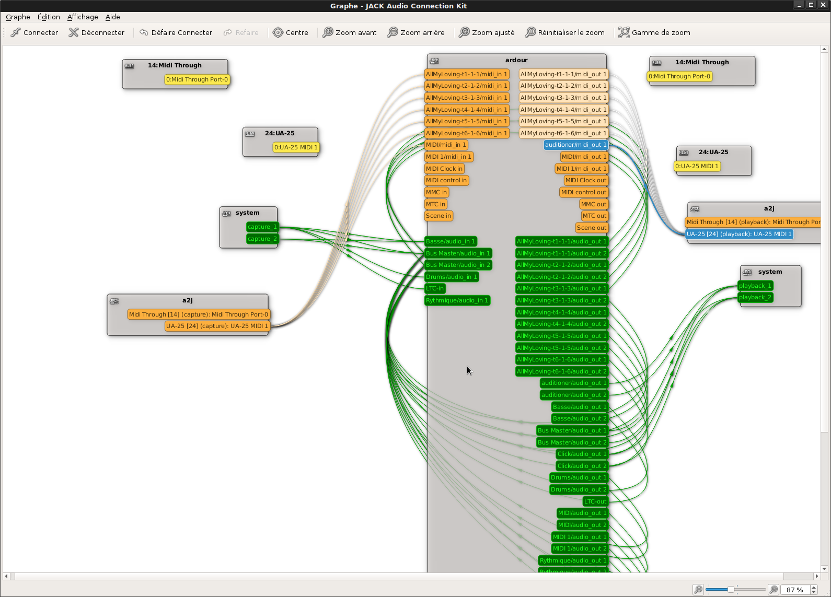Click the Zoom ajusté toolbar label
The height and width of the screenshot is (597, 831).
click(x=493, y=32)
